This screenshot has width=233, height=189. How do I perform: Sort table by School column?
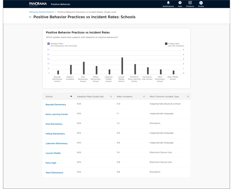71,96
